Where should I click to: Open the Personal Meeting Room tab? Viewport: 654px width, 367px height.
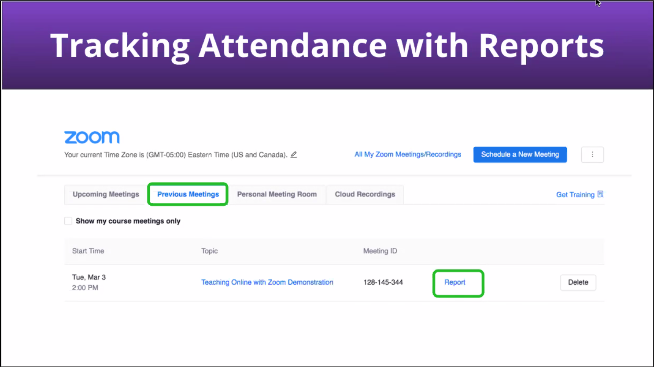[x=277, y=194]
